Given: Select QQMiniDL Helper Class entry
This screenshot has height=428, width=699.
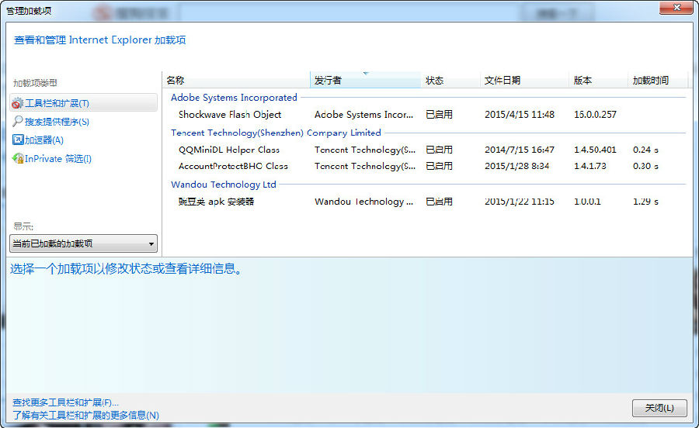Looking at the screenshot, I should [x=228, y=150].
